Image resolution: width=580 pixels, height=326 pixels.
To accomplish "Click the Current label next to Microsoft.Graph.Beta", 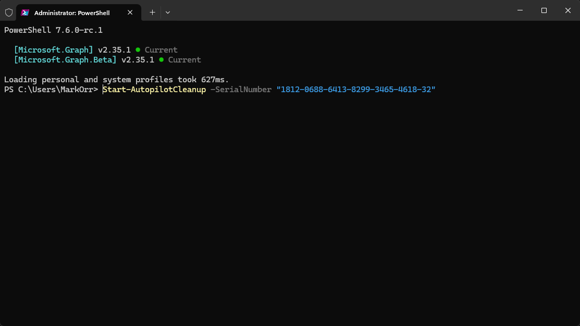I will (x=184, y=60).
